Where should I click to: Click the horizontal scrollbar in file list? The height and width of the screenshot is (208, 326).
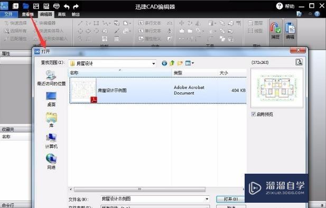tap(139, 189)
